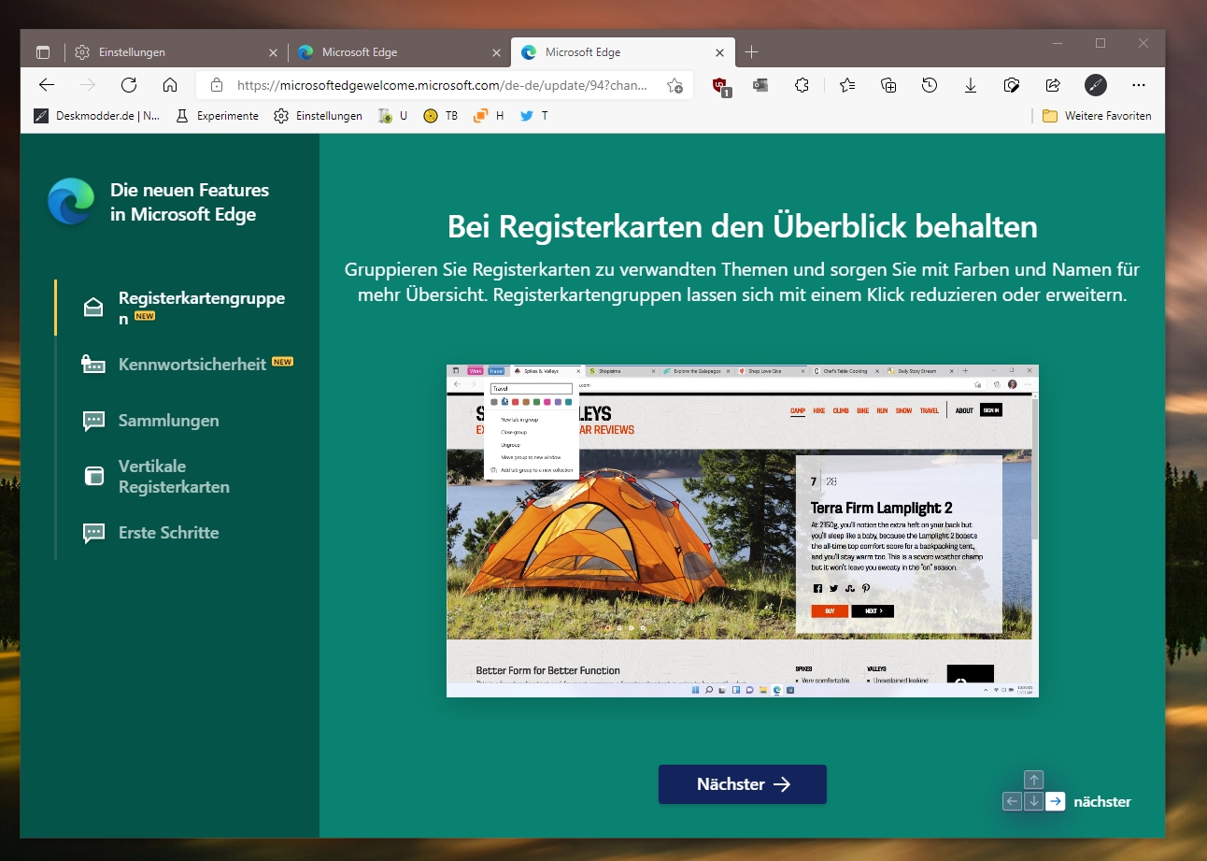The width and height of the screenshot is (1207, 861).
Task: Click the Edge logo in the sidebar
Action: coord(71,202)
